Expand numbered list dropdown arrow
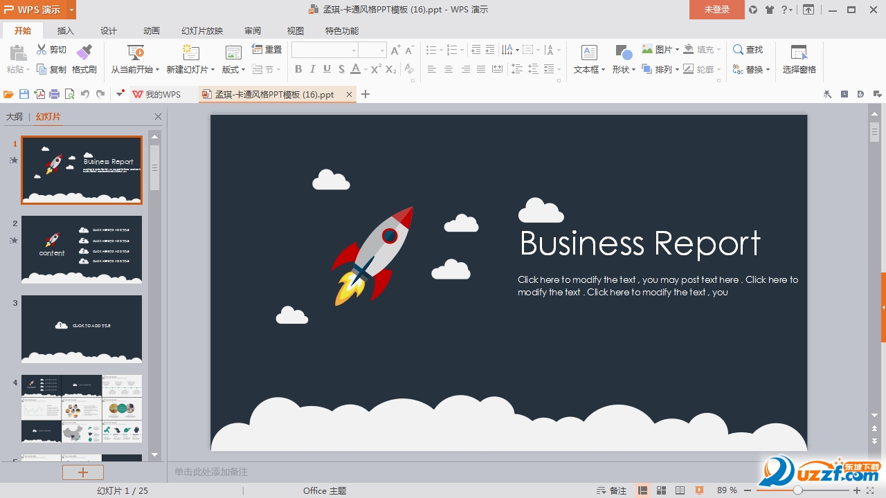Screen dimensions: 886x498 [462, 50]
